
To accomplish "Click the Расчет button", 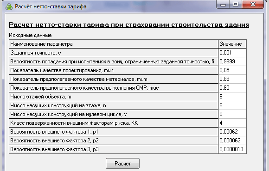I will click(x=122, y=164).
